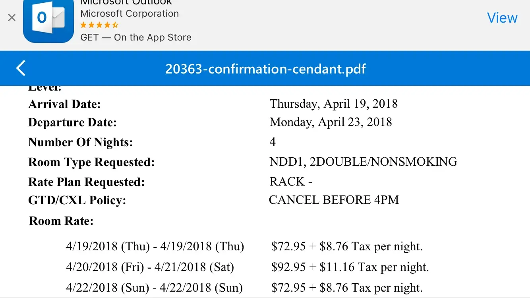The width and height of the screenshot is (530, 298).
Task: Tap the CANCEL BEFORE 4PM policy text
Action: pyautogui.click(x=334, y=200)
